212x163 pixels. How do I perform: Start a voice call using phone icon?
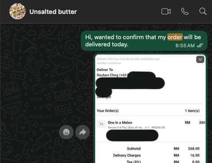click(185, 12)
